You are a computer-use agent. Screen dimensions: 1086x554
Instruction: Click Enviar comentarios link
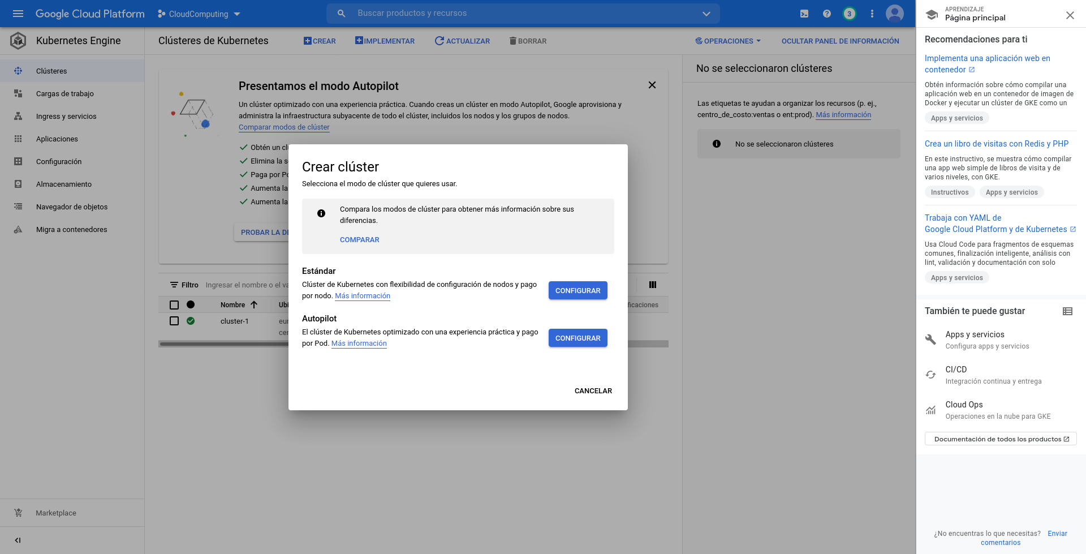(x=1024, y=538)
